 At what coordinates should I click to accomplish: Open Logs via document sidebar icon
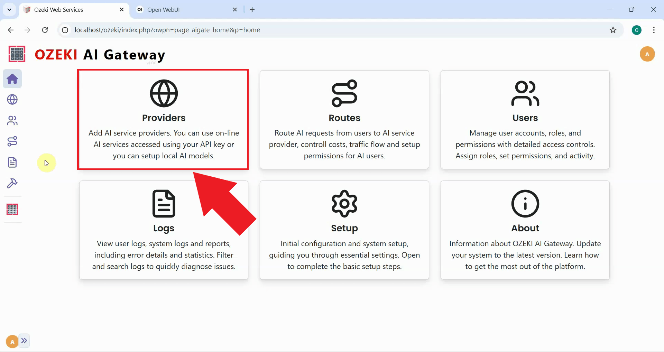12,163
